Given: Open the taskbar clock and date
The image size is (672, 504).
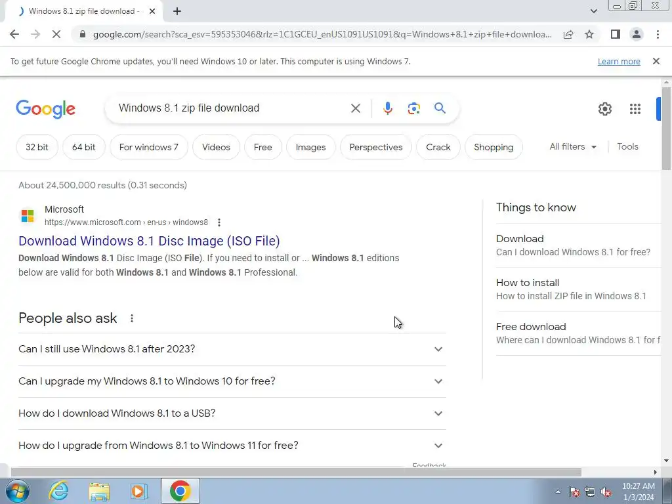Looking at the screenshot, I should [x=638, y=492].
